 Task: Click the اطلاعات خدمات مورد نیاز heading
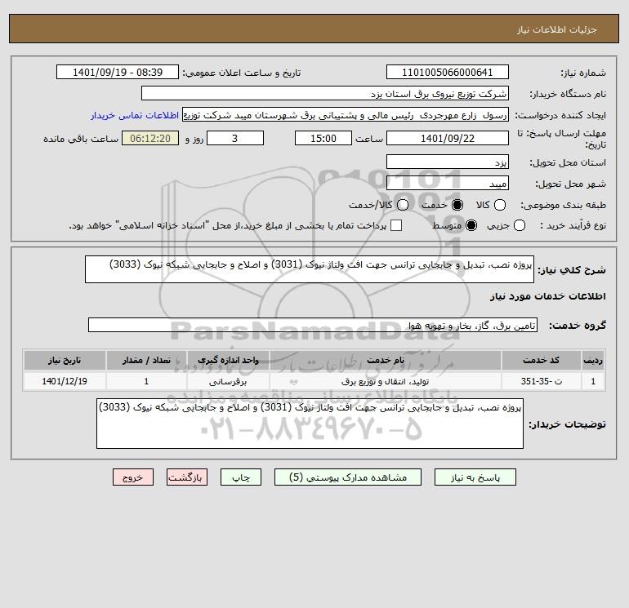548,296
